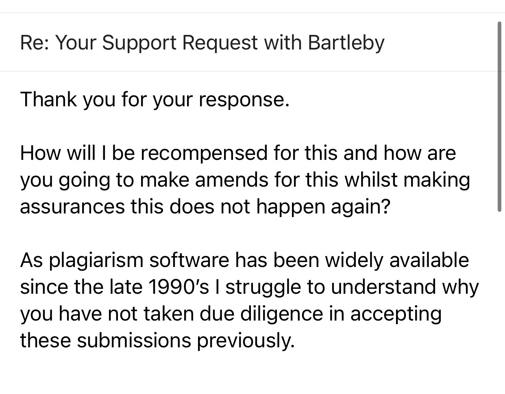Click the vertical scrollbar thumb
Image resolution: width=505 pixels, height=394 pixels.
(500, 116)
